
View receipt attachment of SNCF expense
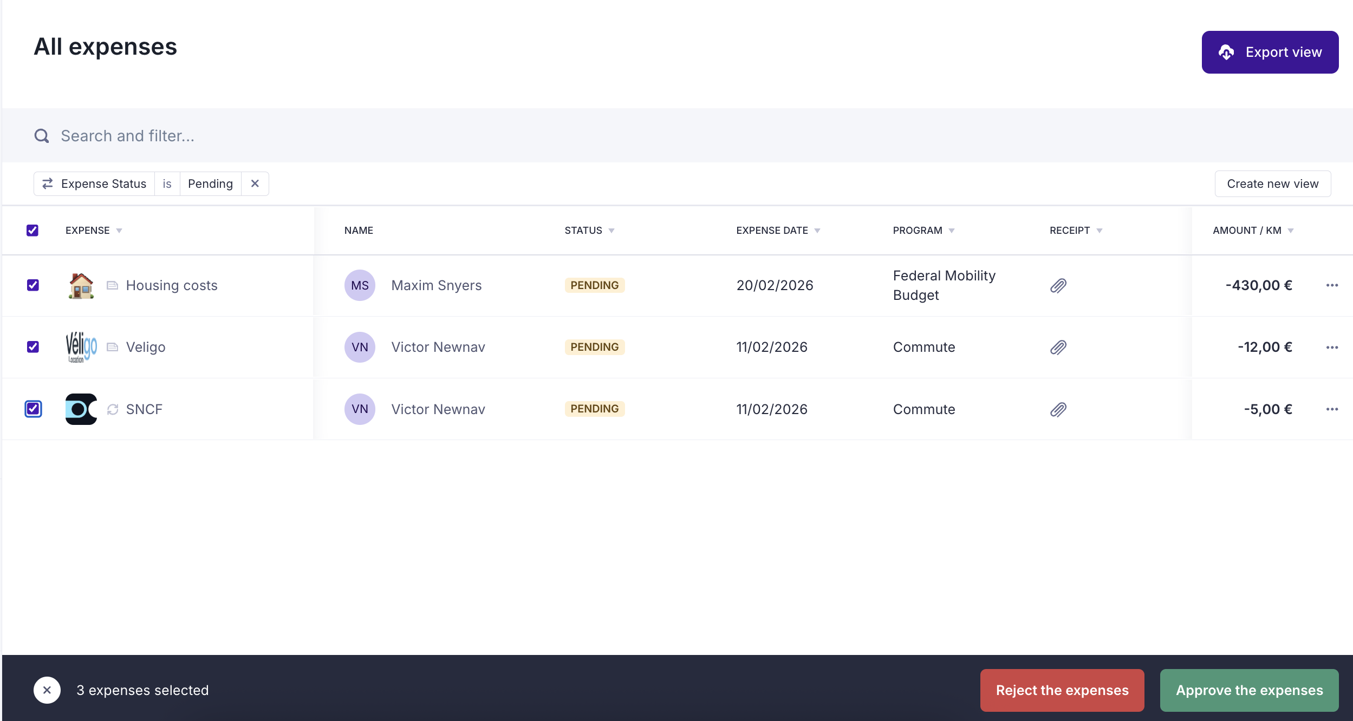tap(1058, 409)
